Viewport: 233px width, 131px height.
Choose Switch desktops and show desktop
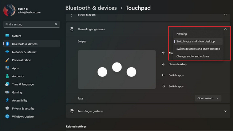click(x=198, y=49)
